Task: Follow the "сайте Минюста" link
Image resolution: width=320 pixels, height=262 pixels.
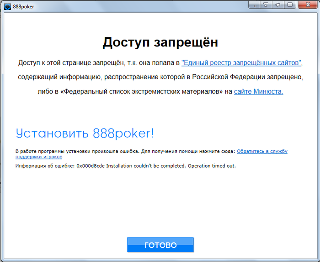Action: click(259, 92)
